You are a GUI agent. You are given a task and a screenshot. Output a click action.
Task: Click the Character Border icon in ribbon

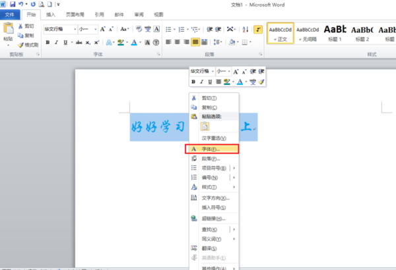click(x=156, y=29)
